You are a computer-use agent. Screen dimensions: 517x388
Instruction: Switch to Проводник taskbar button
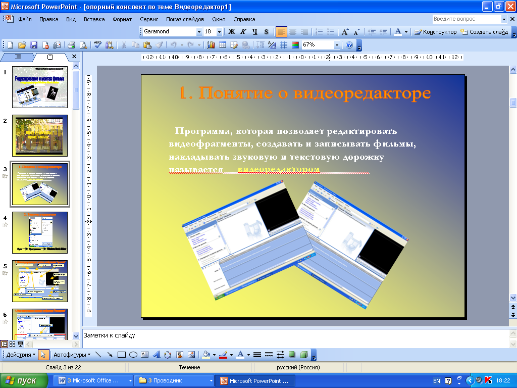pos(175,381)
